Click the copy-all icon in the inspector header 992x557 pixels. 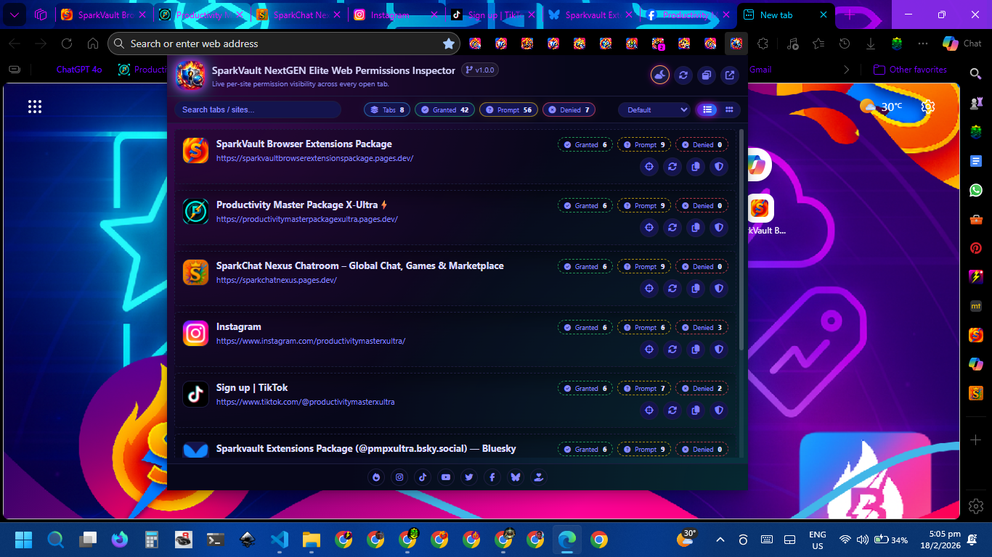point(706,75)
